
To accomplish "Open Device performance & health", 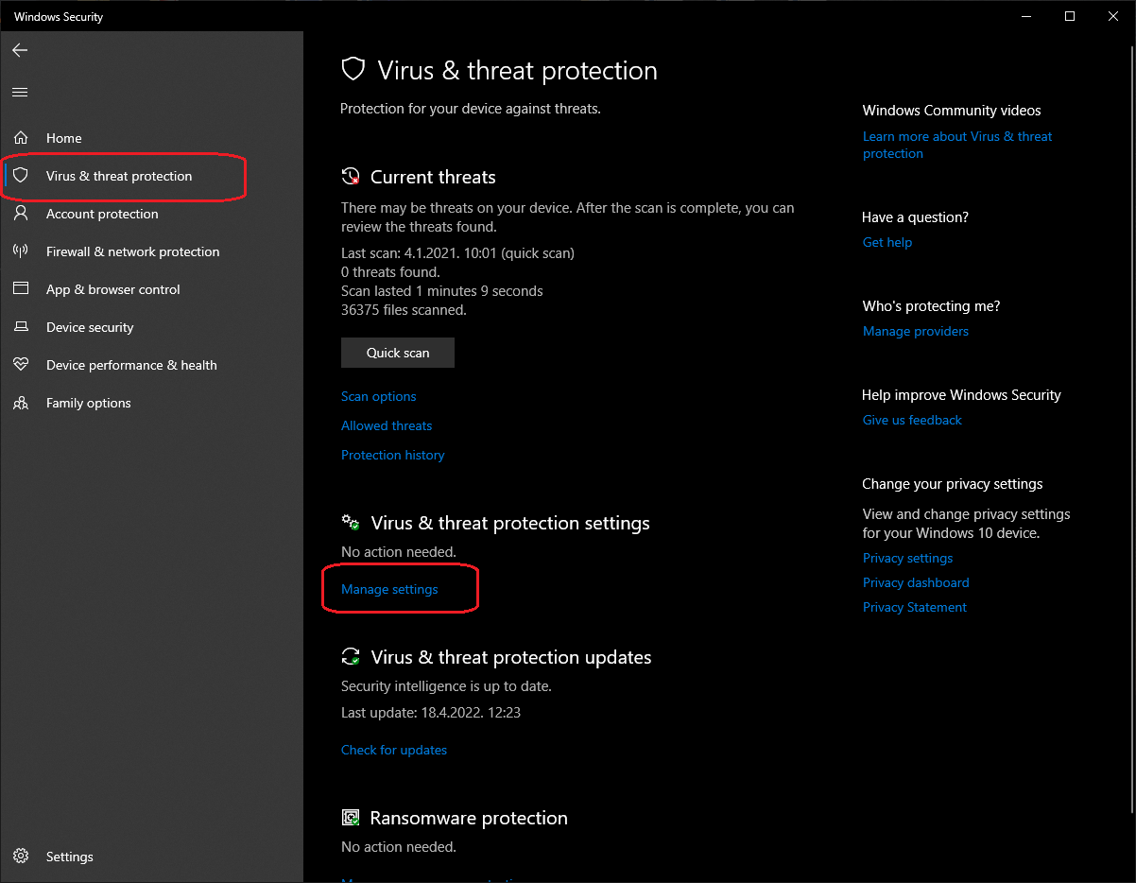I will click(131, 365).
